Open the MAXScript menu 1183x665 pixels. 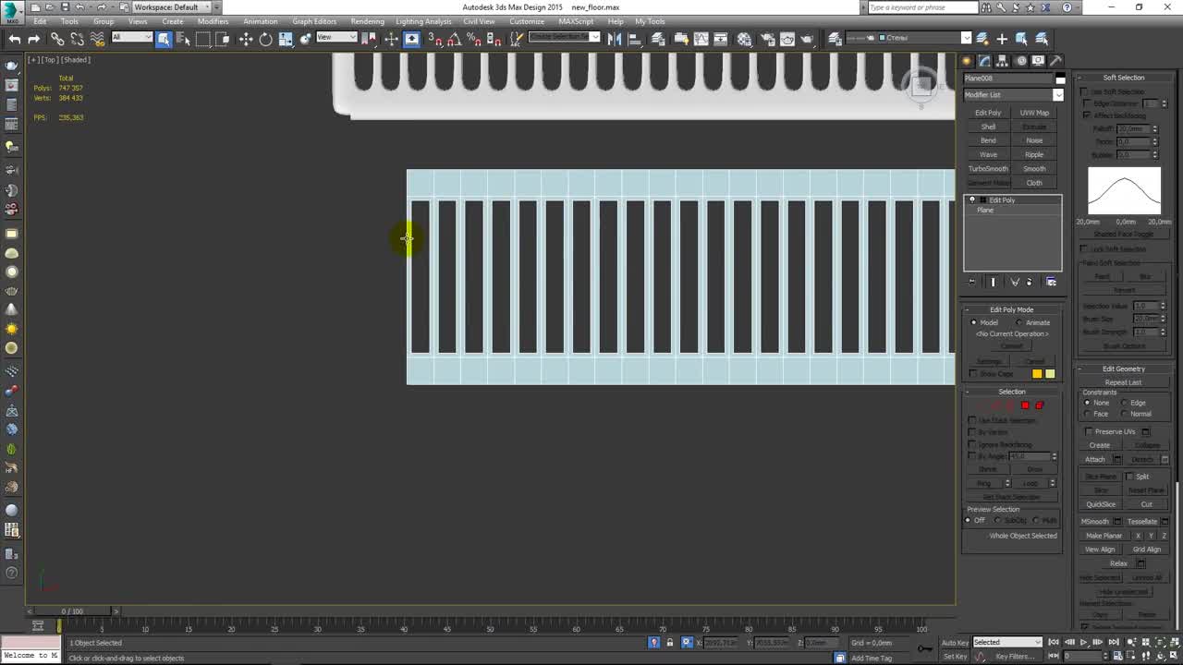[576, 21]
